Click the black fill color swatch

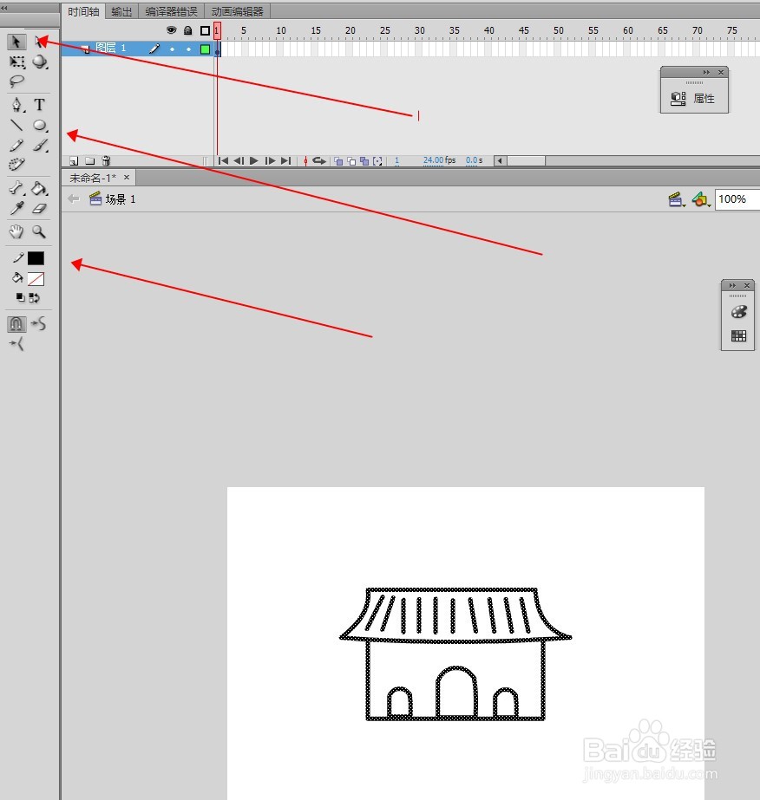pos(36,257)
